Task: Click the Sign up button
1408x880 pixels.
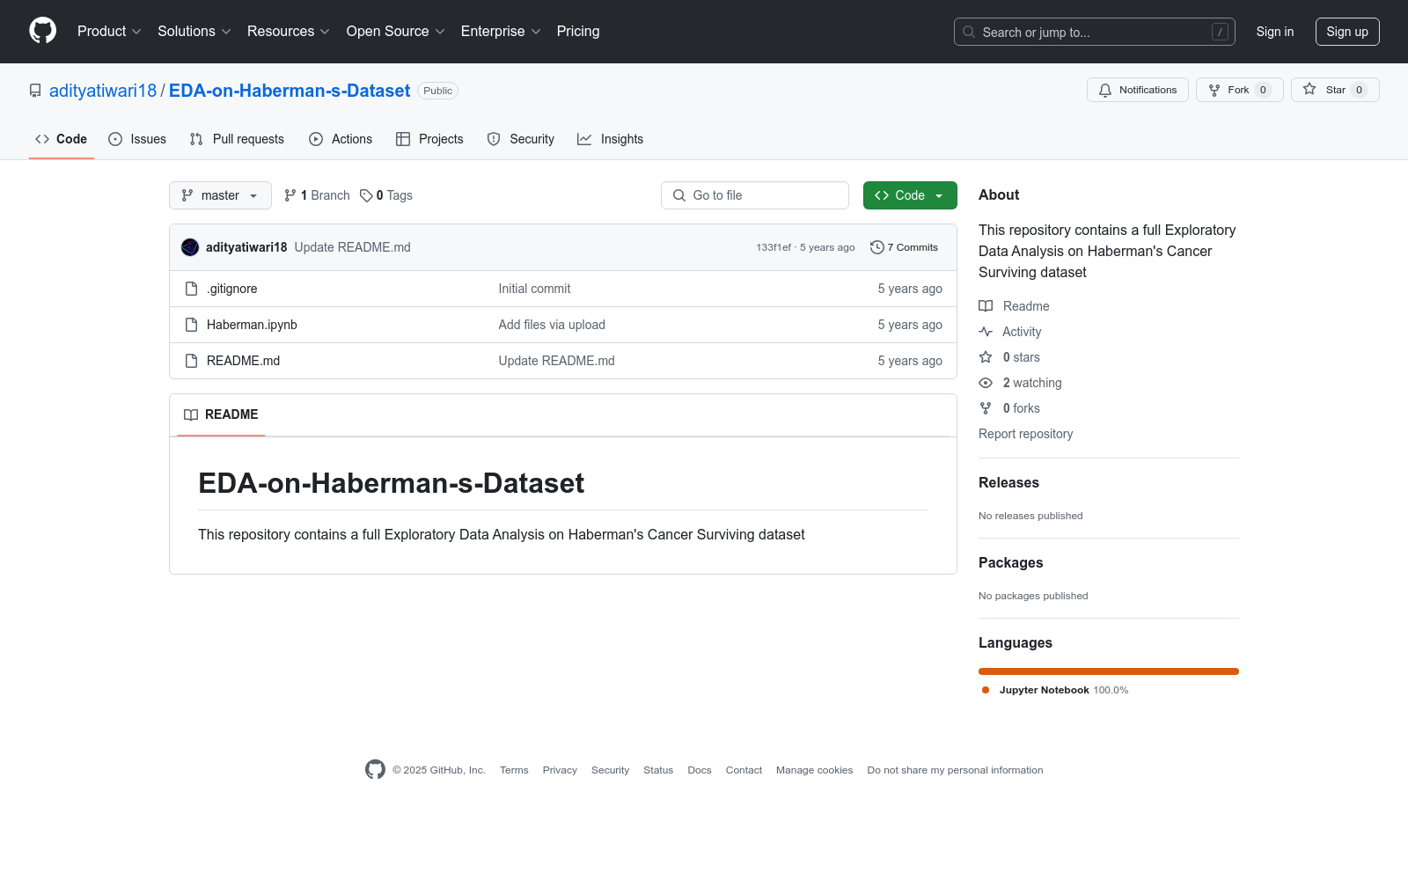Action: click(x=1347, y=32)
